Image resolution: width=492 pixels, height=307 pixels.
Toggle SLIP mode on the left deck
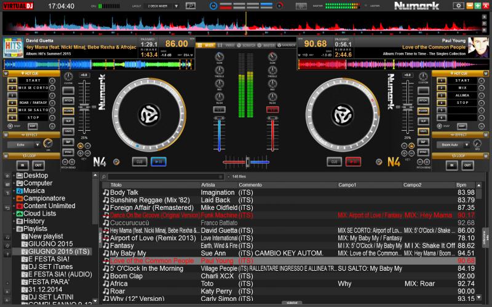(68, 121)
